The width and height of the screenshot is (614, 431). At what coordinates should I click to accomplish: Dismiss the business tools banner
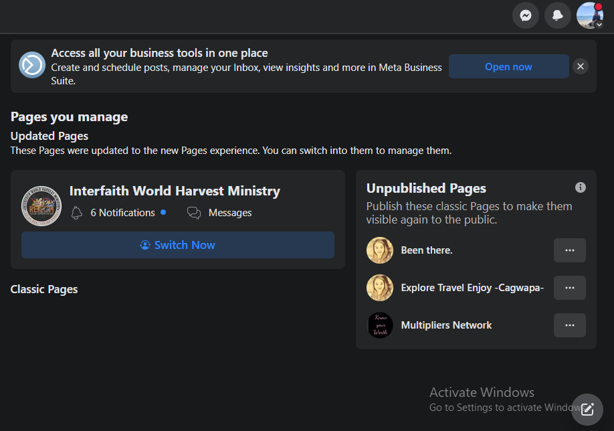pos(581,66)
